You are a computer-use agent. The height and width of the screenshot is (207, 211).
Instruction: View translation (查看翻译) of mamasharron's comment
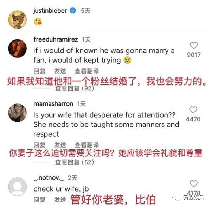point(87,145)
